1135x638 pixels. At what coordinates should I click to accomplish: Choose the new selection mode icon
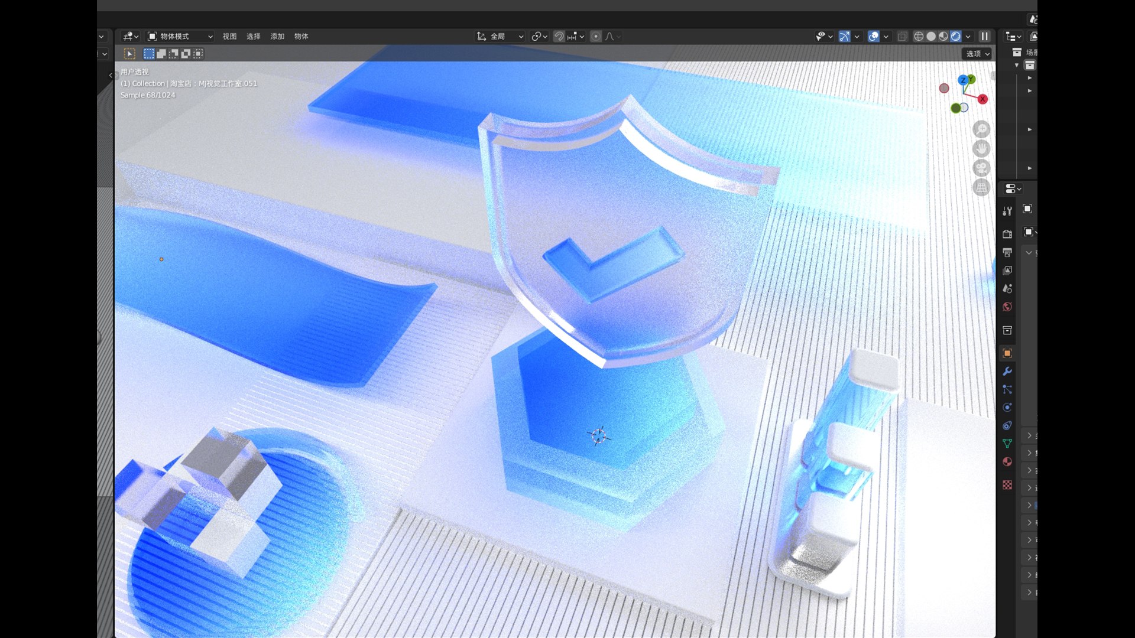(x=149, y=54)
